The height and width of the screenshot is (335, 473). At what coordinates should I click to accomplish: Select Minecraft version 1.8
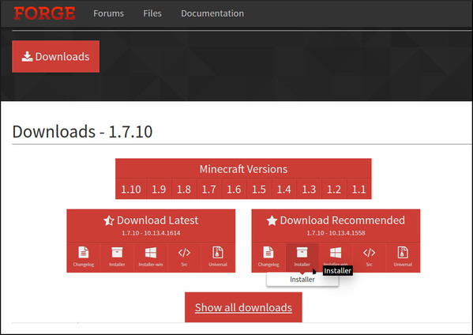(x=184, y=190)
